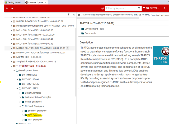This screenshot has height=124, width=169.
Task: Open the ALL FILTERS dropdown
Action: [x=151, y=8]
